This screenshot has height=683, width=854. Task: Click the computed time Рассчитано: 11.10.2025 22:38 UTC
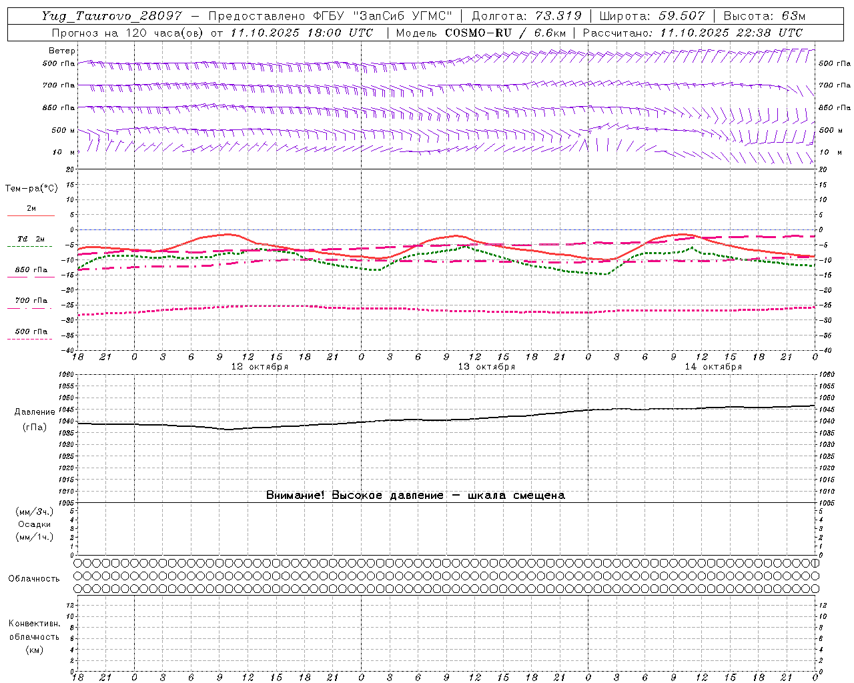(x=693, y=33)
